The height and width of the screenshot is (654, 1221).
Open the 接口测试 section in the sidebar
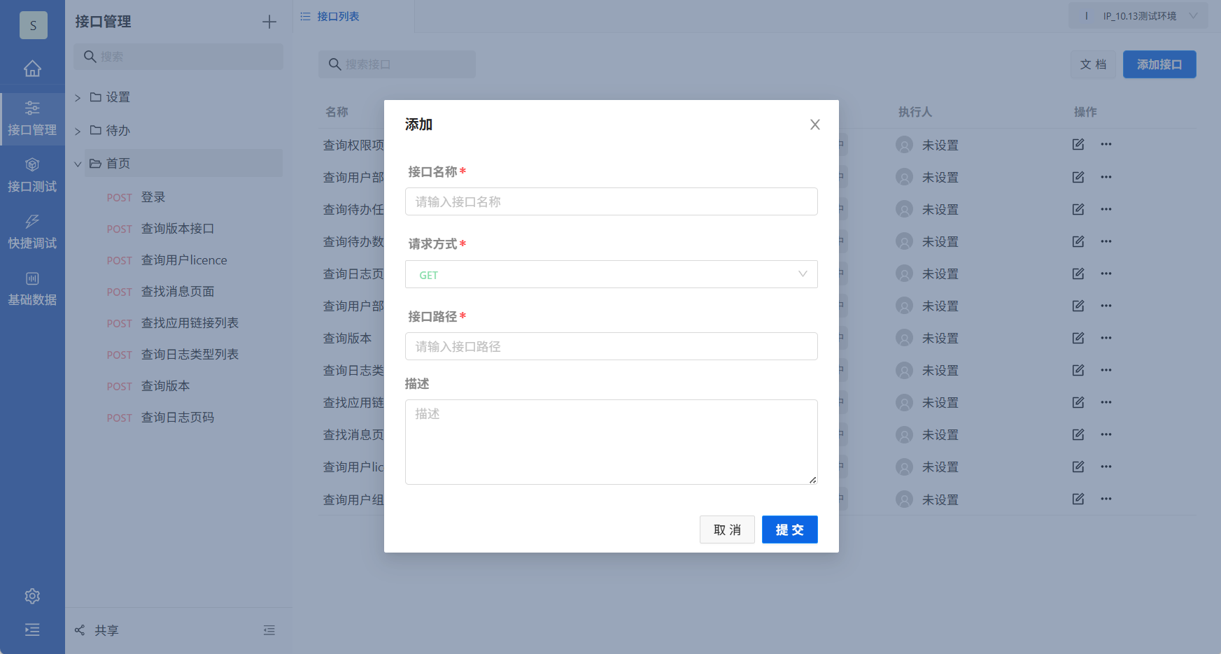click(32, 174)
